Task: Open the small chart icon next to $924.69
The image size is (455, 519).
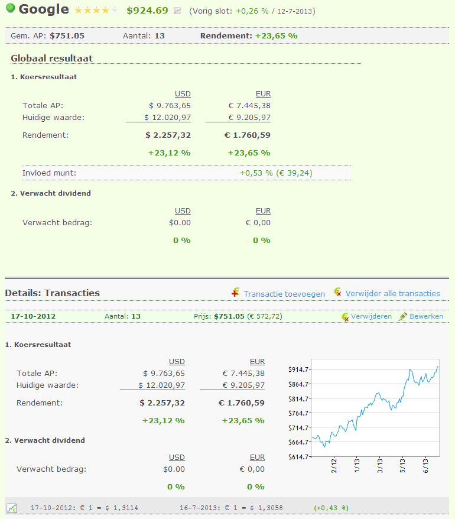Action: pyautogui.click(x=178, y=11)
